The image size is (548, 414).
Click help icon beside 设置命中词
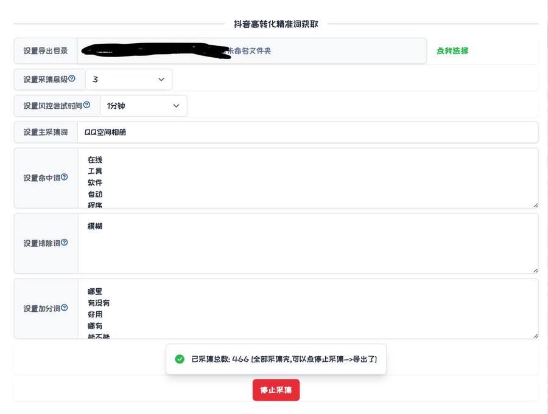click(x=65, y=177)
